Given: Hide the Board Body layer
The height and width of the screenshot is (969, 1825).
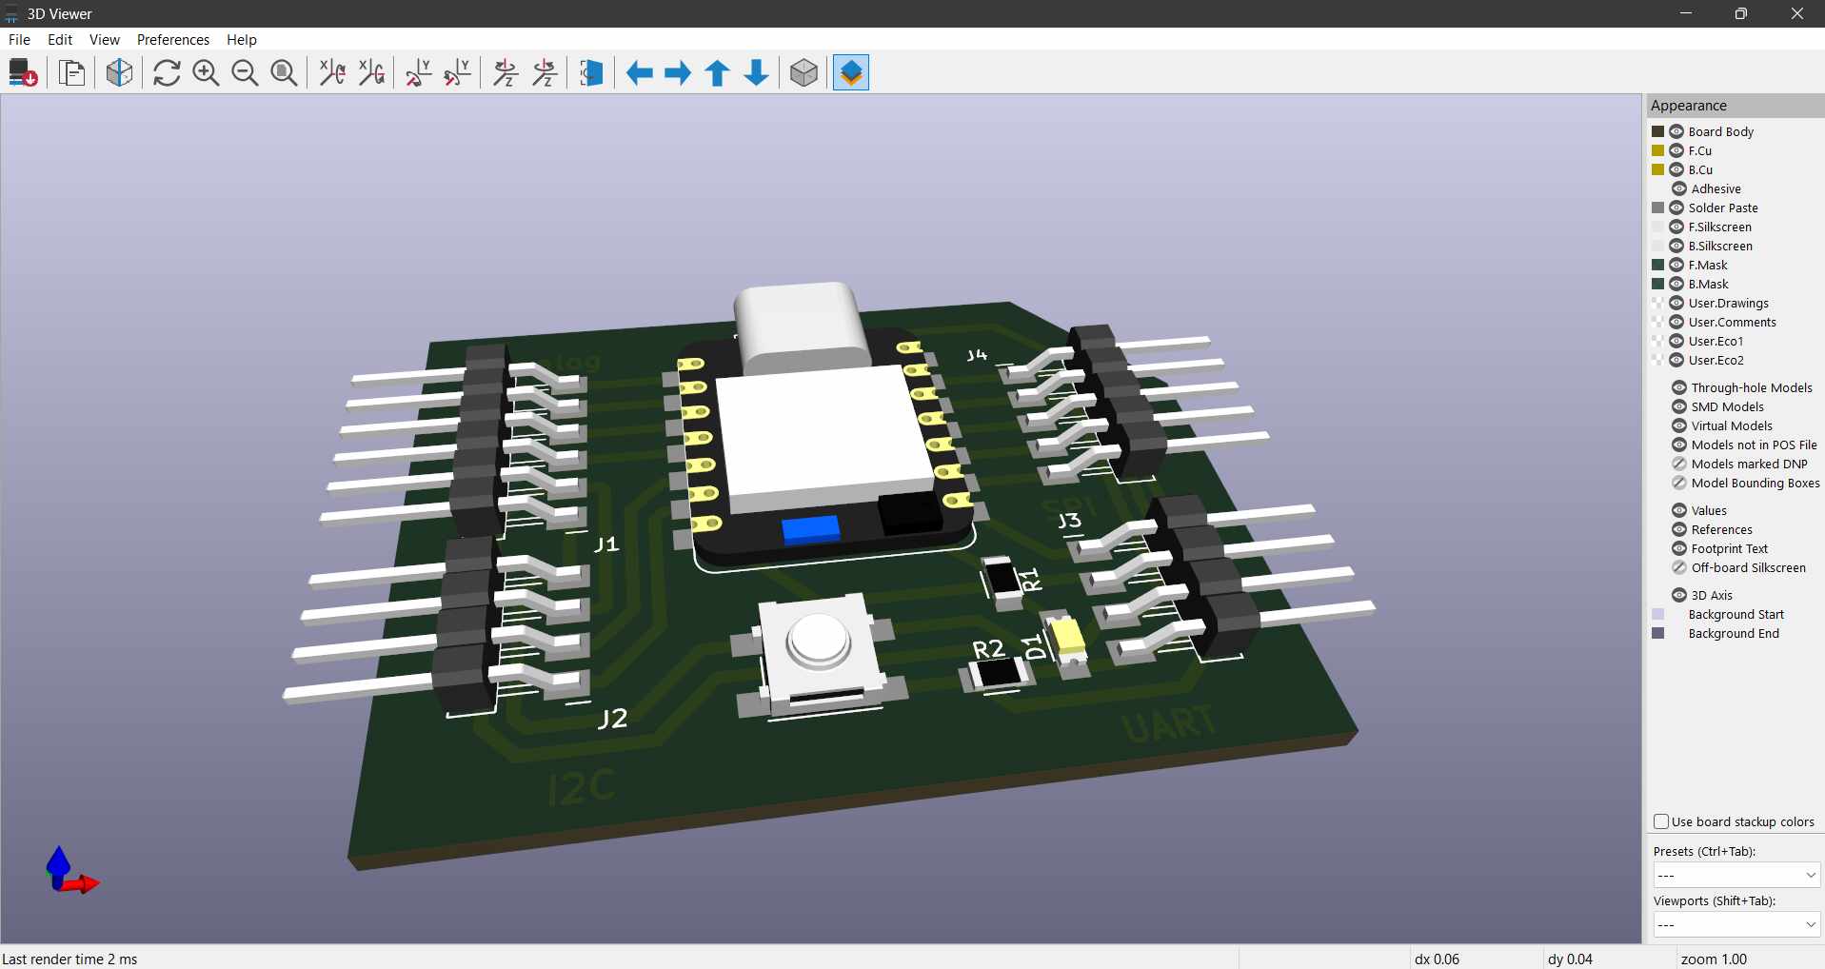Looking at the screenshot, I should point(1676,131).
